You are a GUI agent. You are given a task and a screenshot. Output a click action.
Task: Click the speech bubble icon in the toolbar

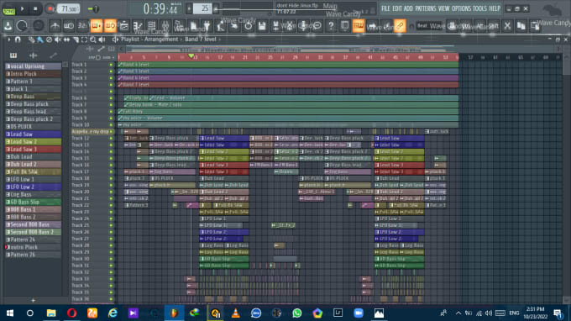point(317,26)
